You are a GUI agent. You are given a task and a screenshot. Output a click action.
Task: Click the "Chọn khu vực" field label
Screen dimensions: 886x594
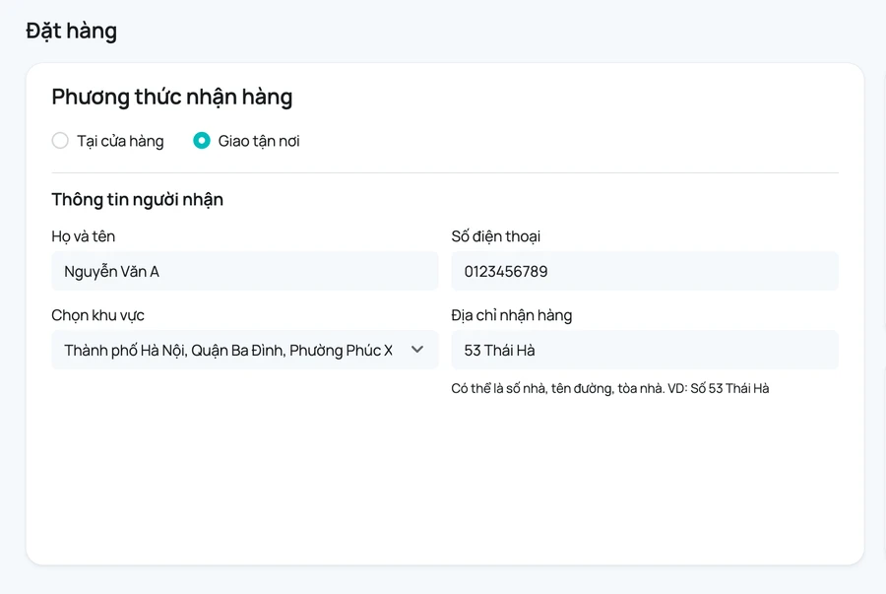click(x=97, y=315)
